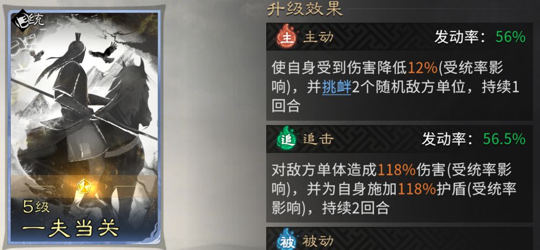Viewport: 540px width, 250px height.
Task: Click the 56% activation rate value
Action: click(x=511, y=37)
